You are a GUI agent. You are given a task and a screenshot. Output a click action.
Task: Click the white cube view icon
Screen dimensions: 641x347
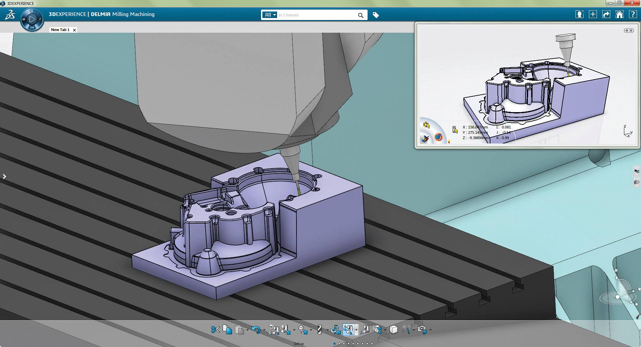coord(394,330)
